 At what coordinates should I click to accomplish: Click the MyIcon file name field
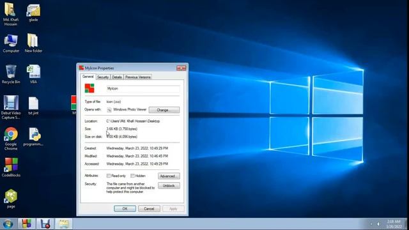[x=143, y=89]
